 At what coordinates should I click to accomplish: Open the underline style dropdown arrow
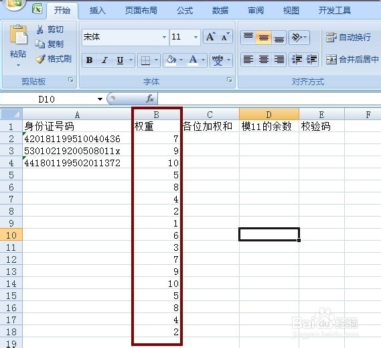pyautogui.click(x=131, y=60)
